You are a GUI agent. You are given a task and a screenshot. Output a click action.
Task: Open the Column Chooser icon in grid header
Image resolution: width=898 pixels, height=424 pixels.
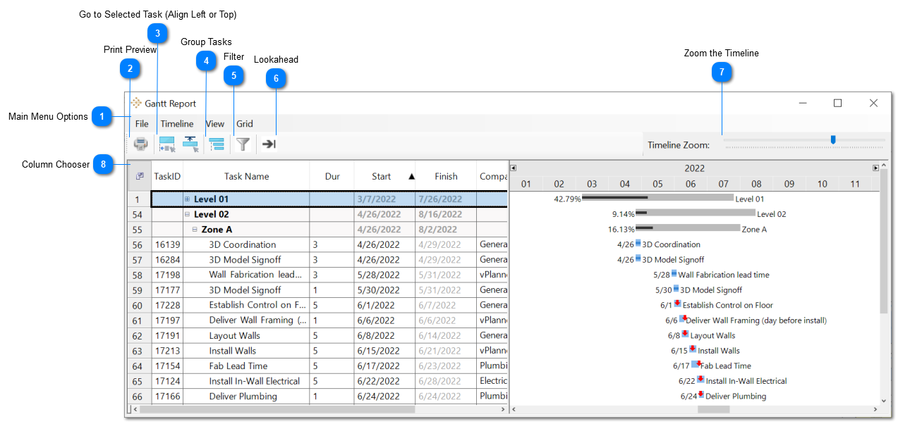point(140,176)
